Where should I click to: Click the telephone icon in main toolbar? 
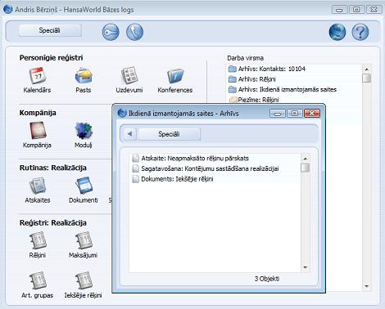coord(134,32)
